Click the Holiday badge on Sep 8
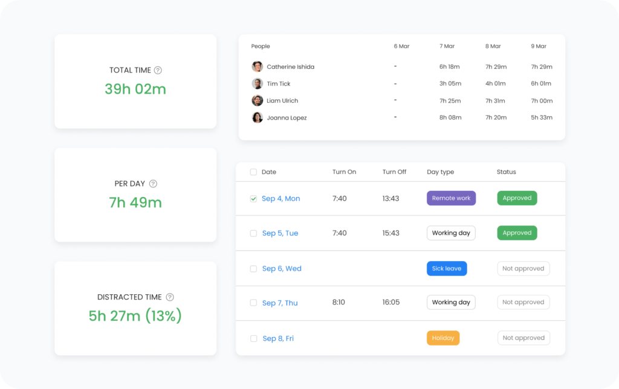Image resolution: width=619 pixels, height=389 pixels. (443, 338)
